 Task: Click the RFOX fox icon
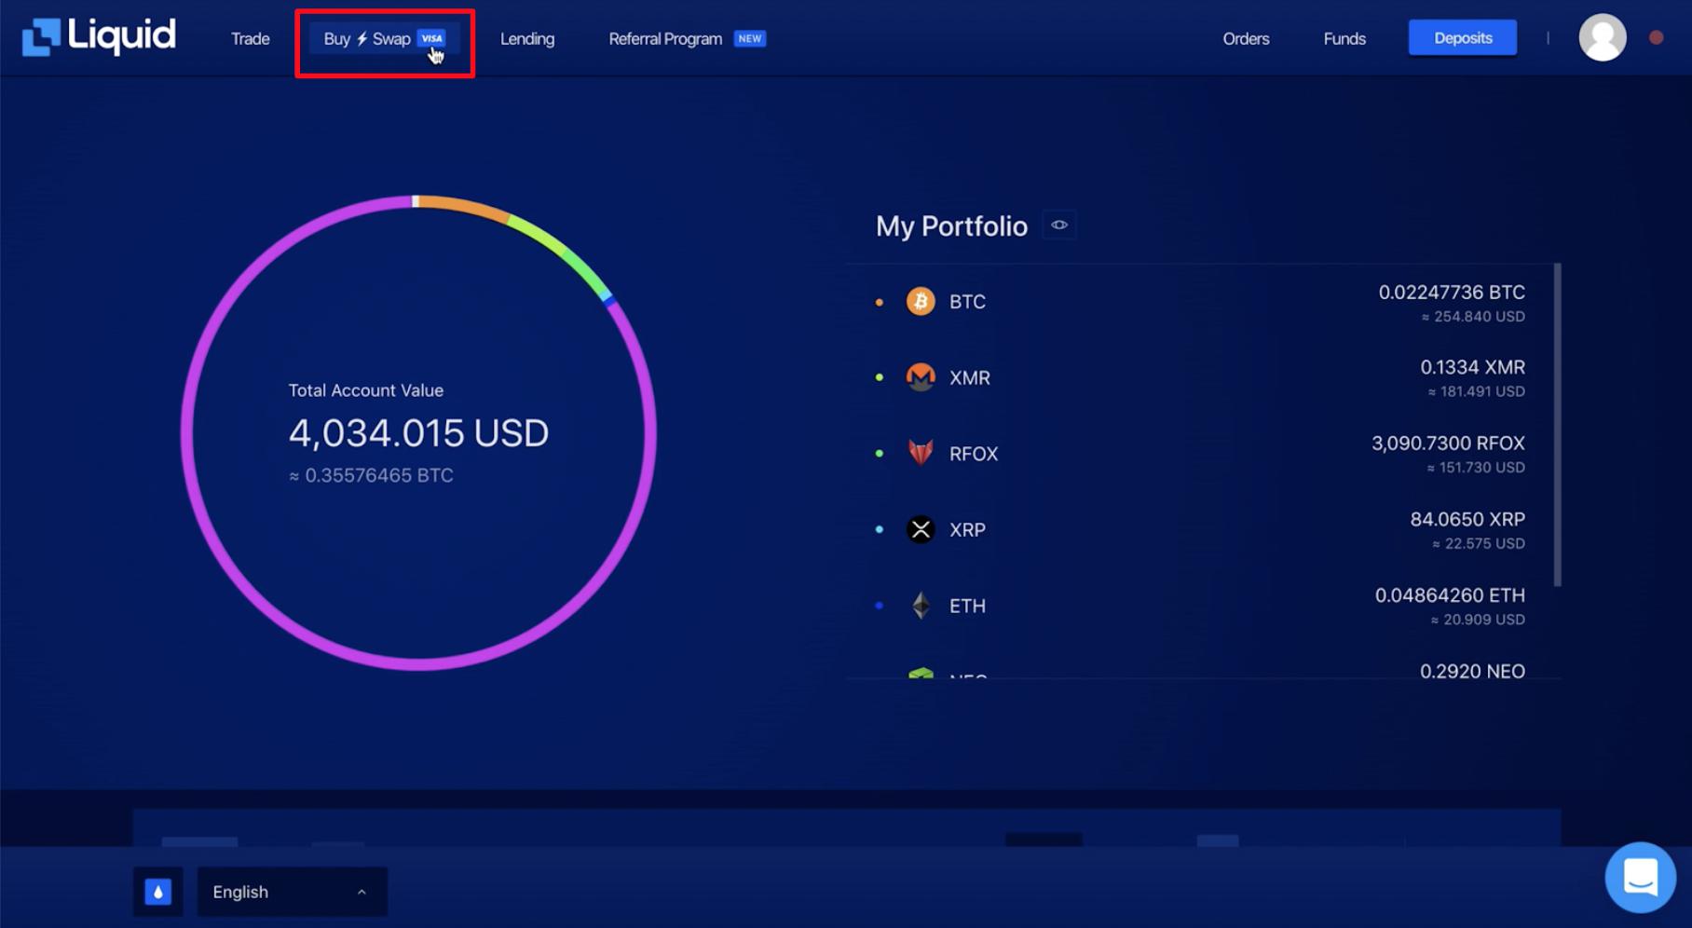921,453
